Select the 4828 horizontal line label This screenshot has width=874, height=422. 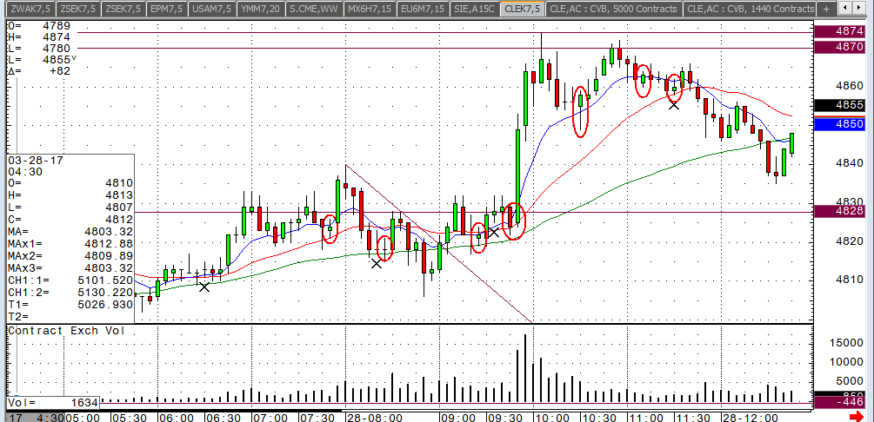tap(839, 211)
